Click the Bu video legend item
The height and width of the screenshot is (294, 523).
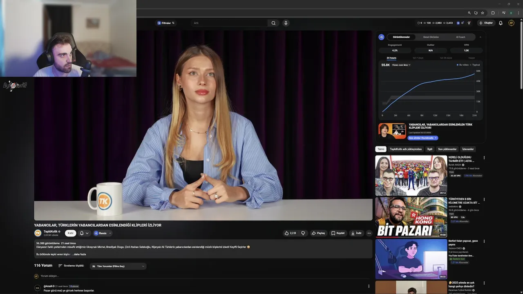pyautogui.click(x=463, y=65)
